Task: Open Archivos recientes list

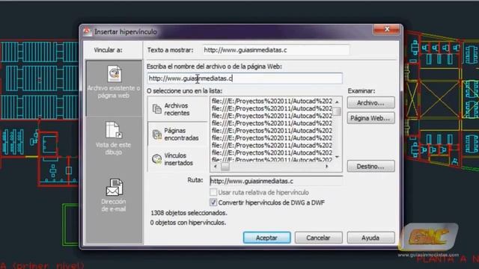Action: click(x=178, y=109)
